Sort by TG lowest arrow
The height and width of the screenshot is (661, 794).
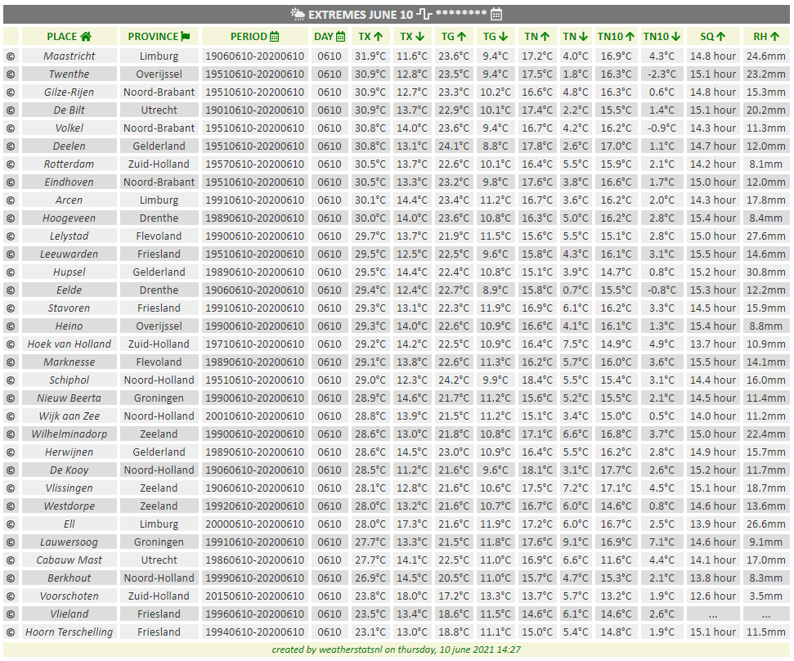(503, 37)
